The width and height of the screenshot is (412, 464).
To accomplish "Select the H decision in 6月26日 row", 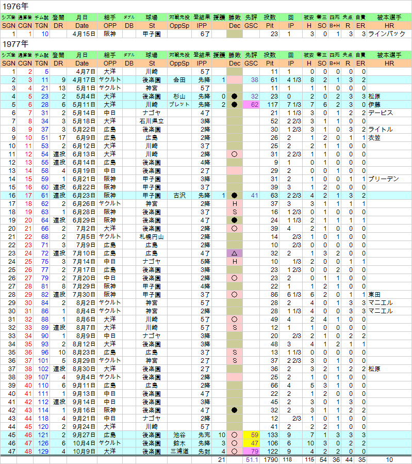I will 235,204.
